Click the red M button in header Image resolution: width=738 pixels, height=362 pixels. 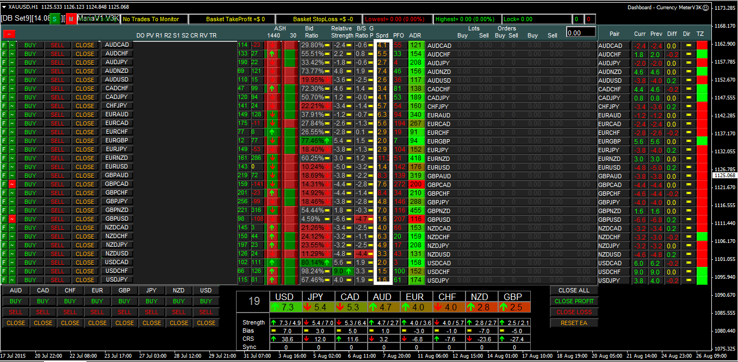tap(71, 19)
